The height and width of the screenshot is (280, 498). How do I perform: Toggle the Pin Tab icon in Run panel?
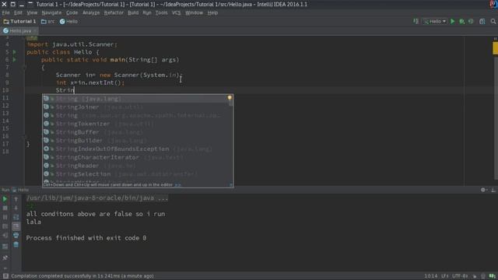pyautogui.click(x=5, y=257)
